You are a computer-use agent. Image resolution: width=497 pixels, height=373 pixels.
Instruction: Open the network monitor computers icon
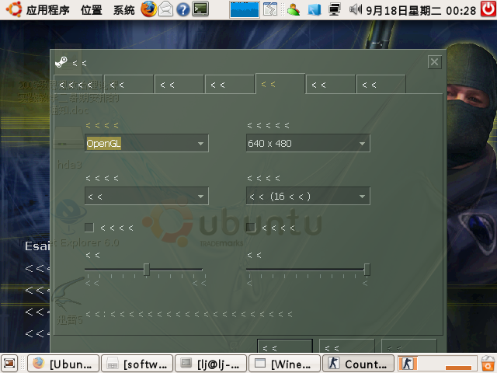pos(334,9)
